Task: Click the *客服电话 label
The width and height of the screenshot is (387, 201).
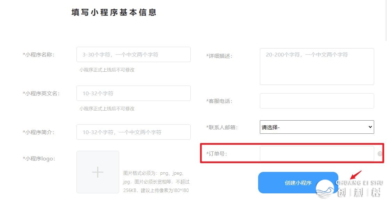Action: tap(219, 101)
